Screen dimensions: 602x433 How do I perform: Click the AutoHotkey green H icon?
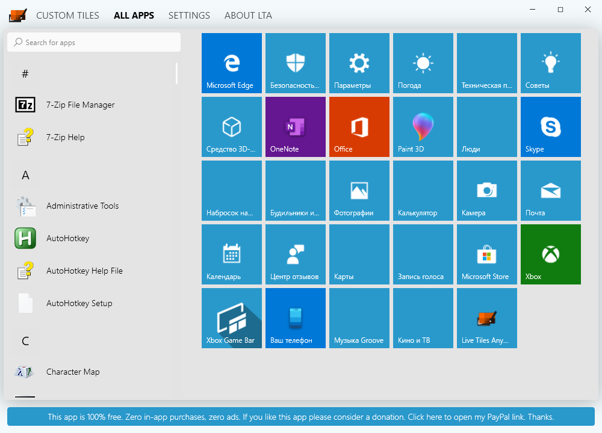25,238
